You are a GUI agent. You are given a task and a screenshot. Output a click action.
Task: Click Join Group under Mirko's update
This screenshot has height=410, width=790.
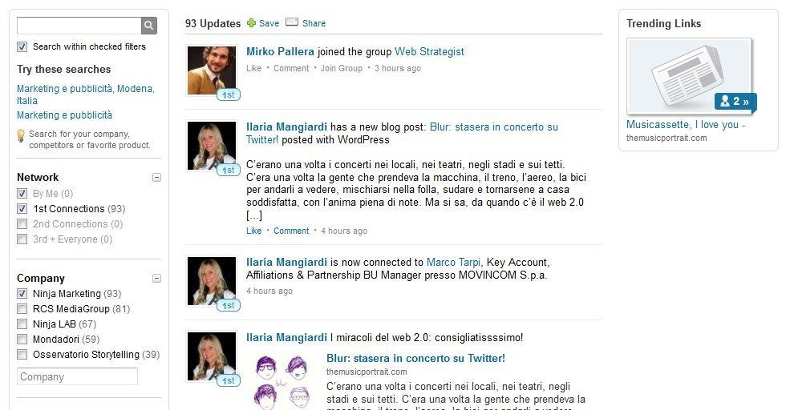coord(342,68)
